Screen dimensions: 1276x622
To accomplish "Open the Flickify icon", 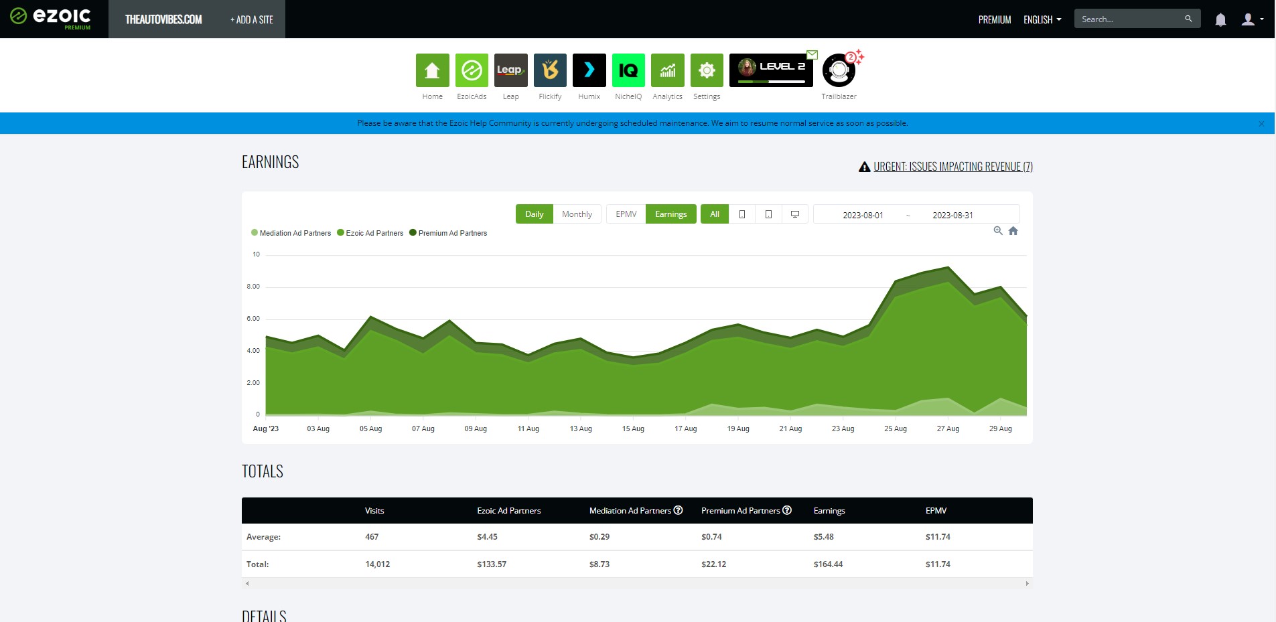I will pos(550,70).
